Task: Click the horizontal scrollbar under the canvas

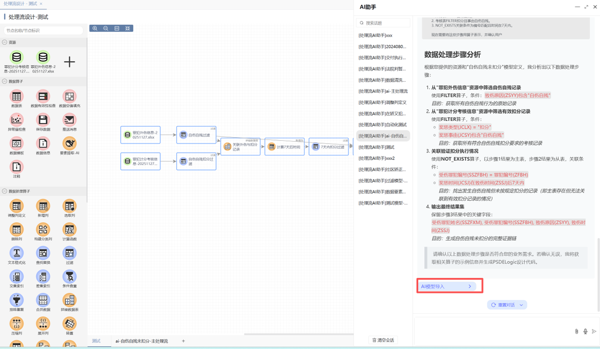Action: point(299,334)
